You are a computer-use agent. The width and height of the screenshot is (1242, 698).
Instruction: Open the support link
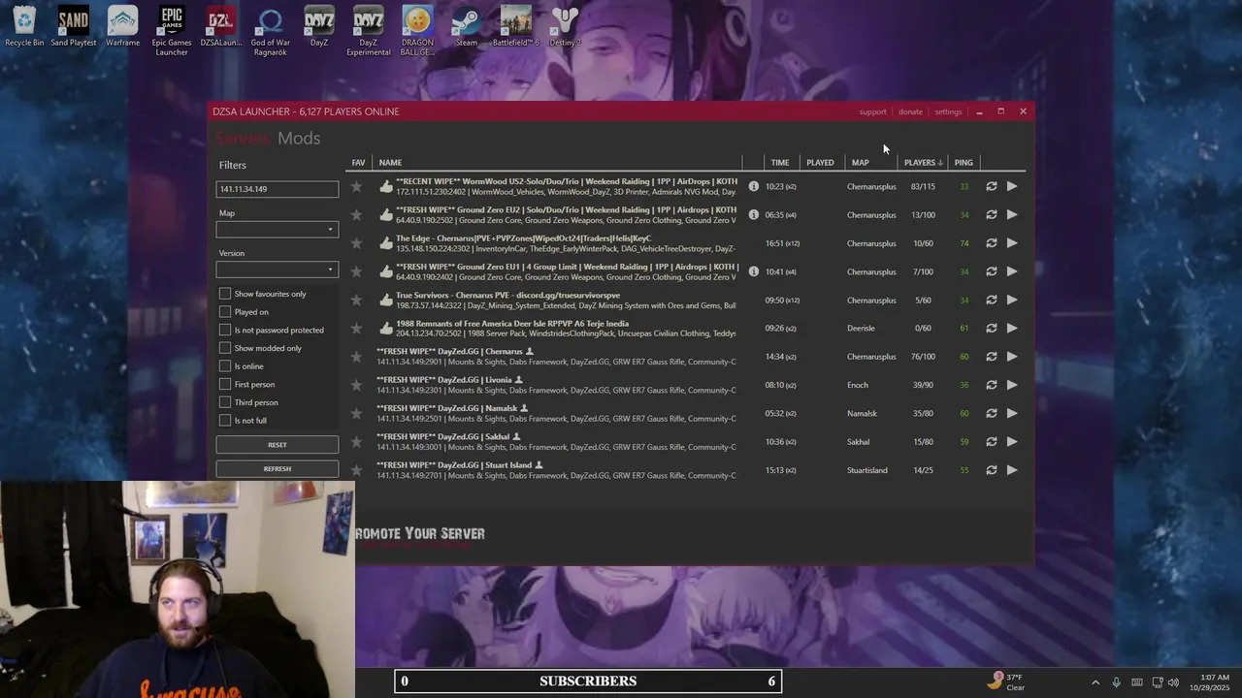872,111
